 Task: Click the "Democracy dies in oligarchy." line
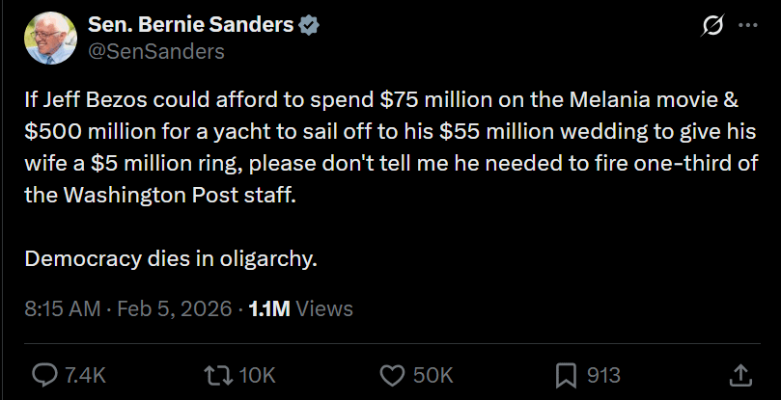click(171, 258)
